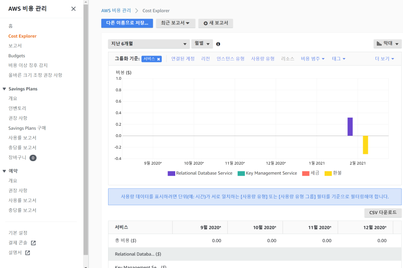Click the breadcrumb chevron separator
Screen dimensions: 403x268
[x=137, y=10]
